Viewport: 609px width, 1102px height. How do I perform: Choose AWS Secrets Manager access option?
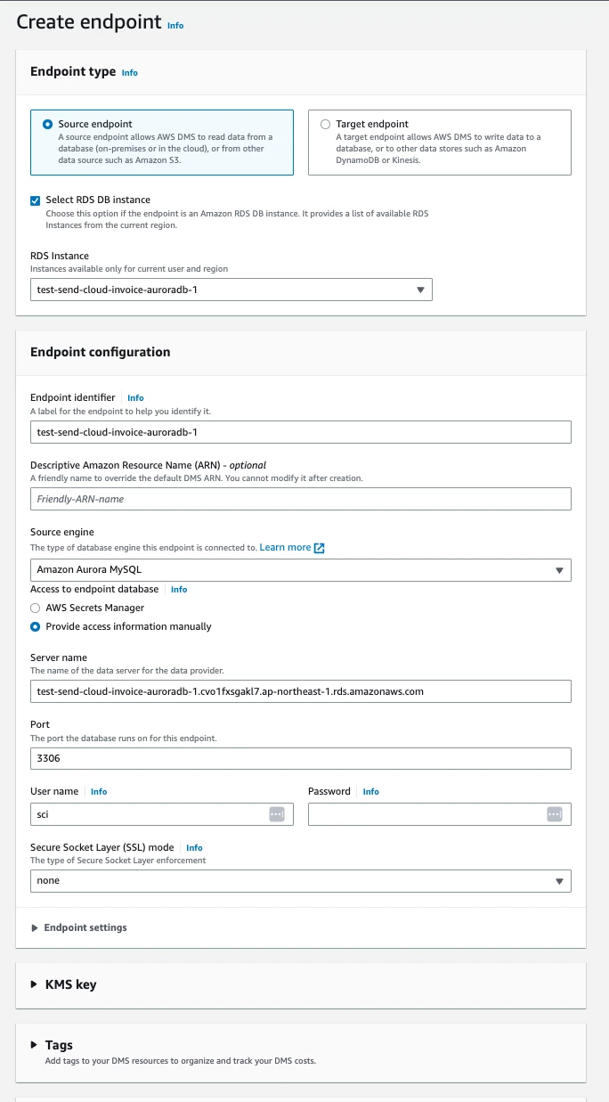[x=36, y=608]
